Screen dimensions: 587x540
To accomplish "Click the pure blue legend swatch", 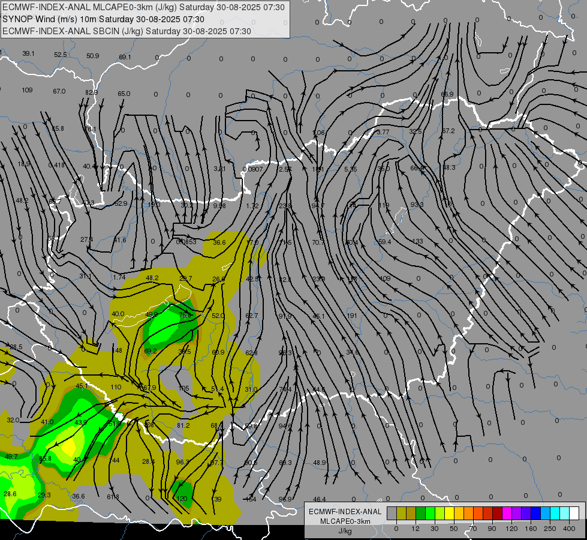I will pos(535,513).
